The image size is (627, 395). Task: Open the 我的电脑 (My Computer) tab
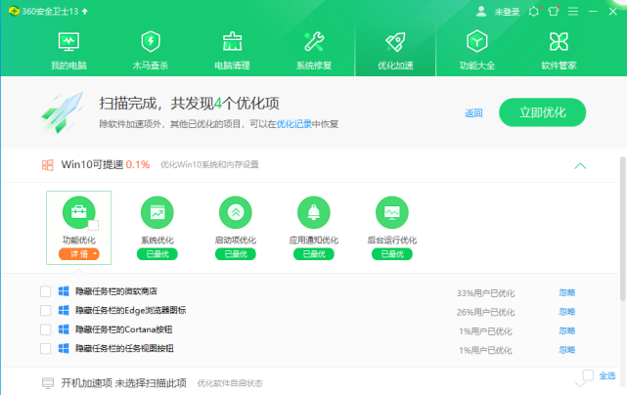click(x=68, y=51)
